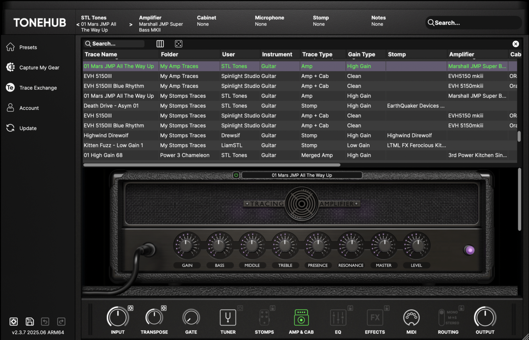Undo the last change

(x=45, y=321)
